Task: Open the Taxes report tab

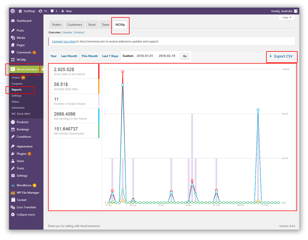Action: [x=105, y=24]
